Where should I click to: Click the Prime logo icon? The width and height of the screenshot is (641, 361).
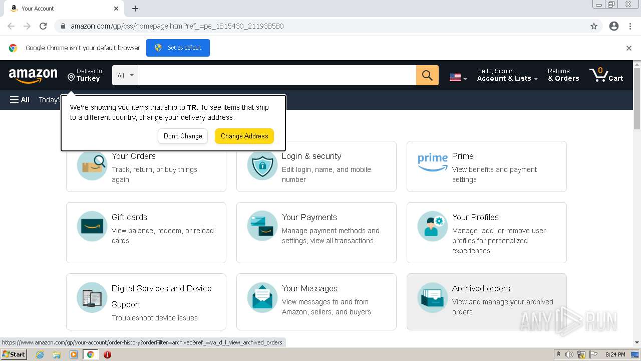433,162
